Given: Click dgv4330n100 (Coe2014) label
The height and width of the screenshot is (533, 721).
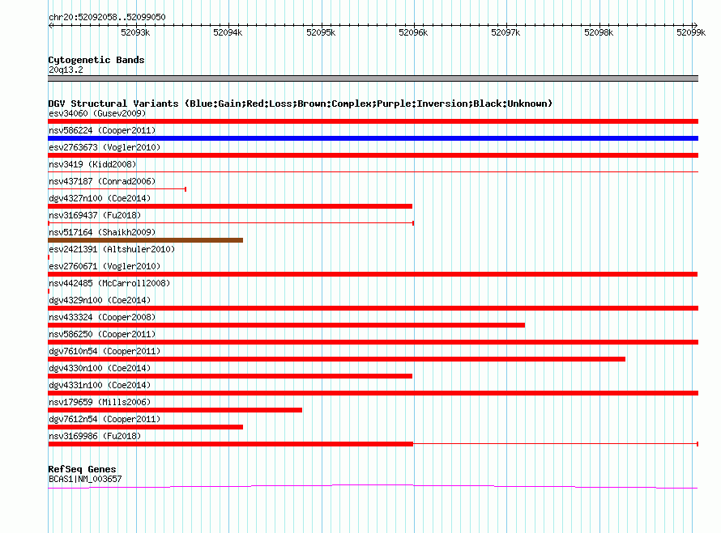Looking at the screenshot, I should 100,368.
